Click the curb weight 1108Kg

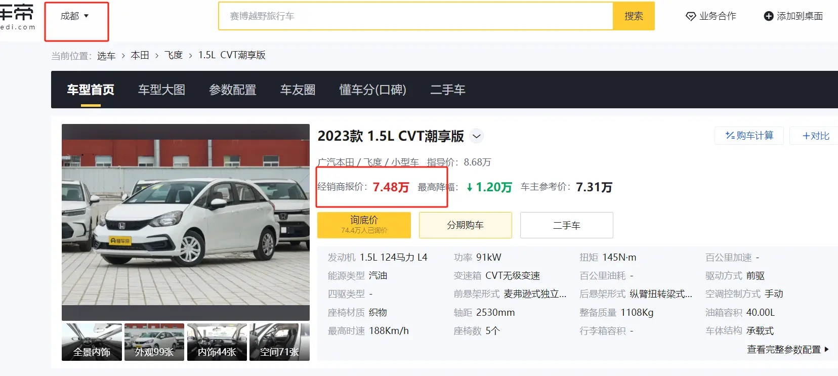click(x=637, y=313)
